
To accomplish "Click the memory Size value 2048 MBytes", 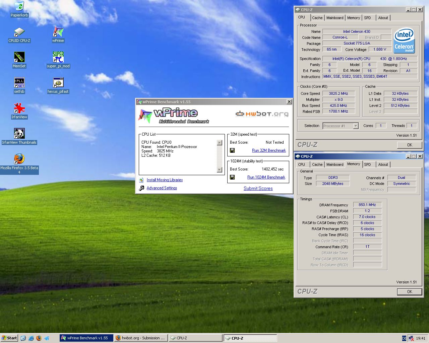I will tap(332, 184).
